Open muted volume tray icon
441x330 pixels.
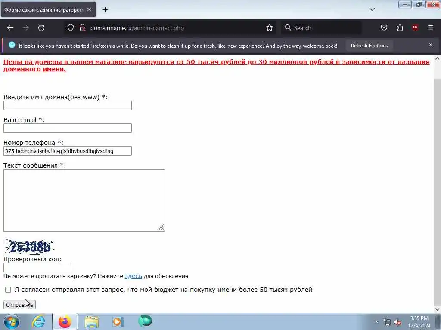coord(398,322)
